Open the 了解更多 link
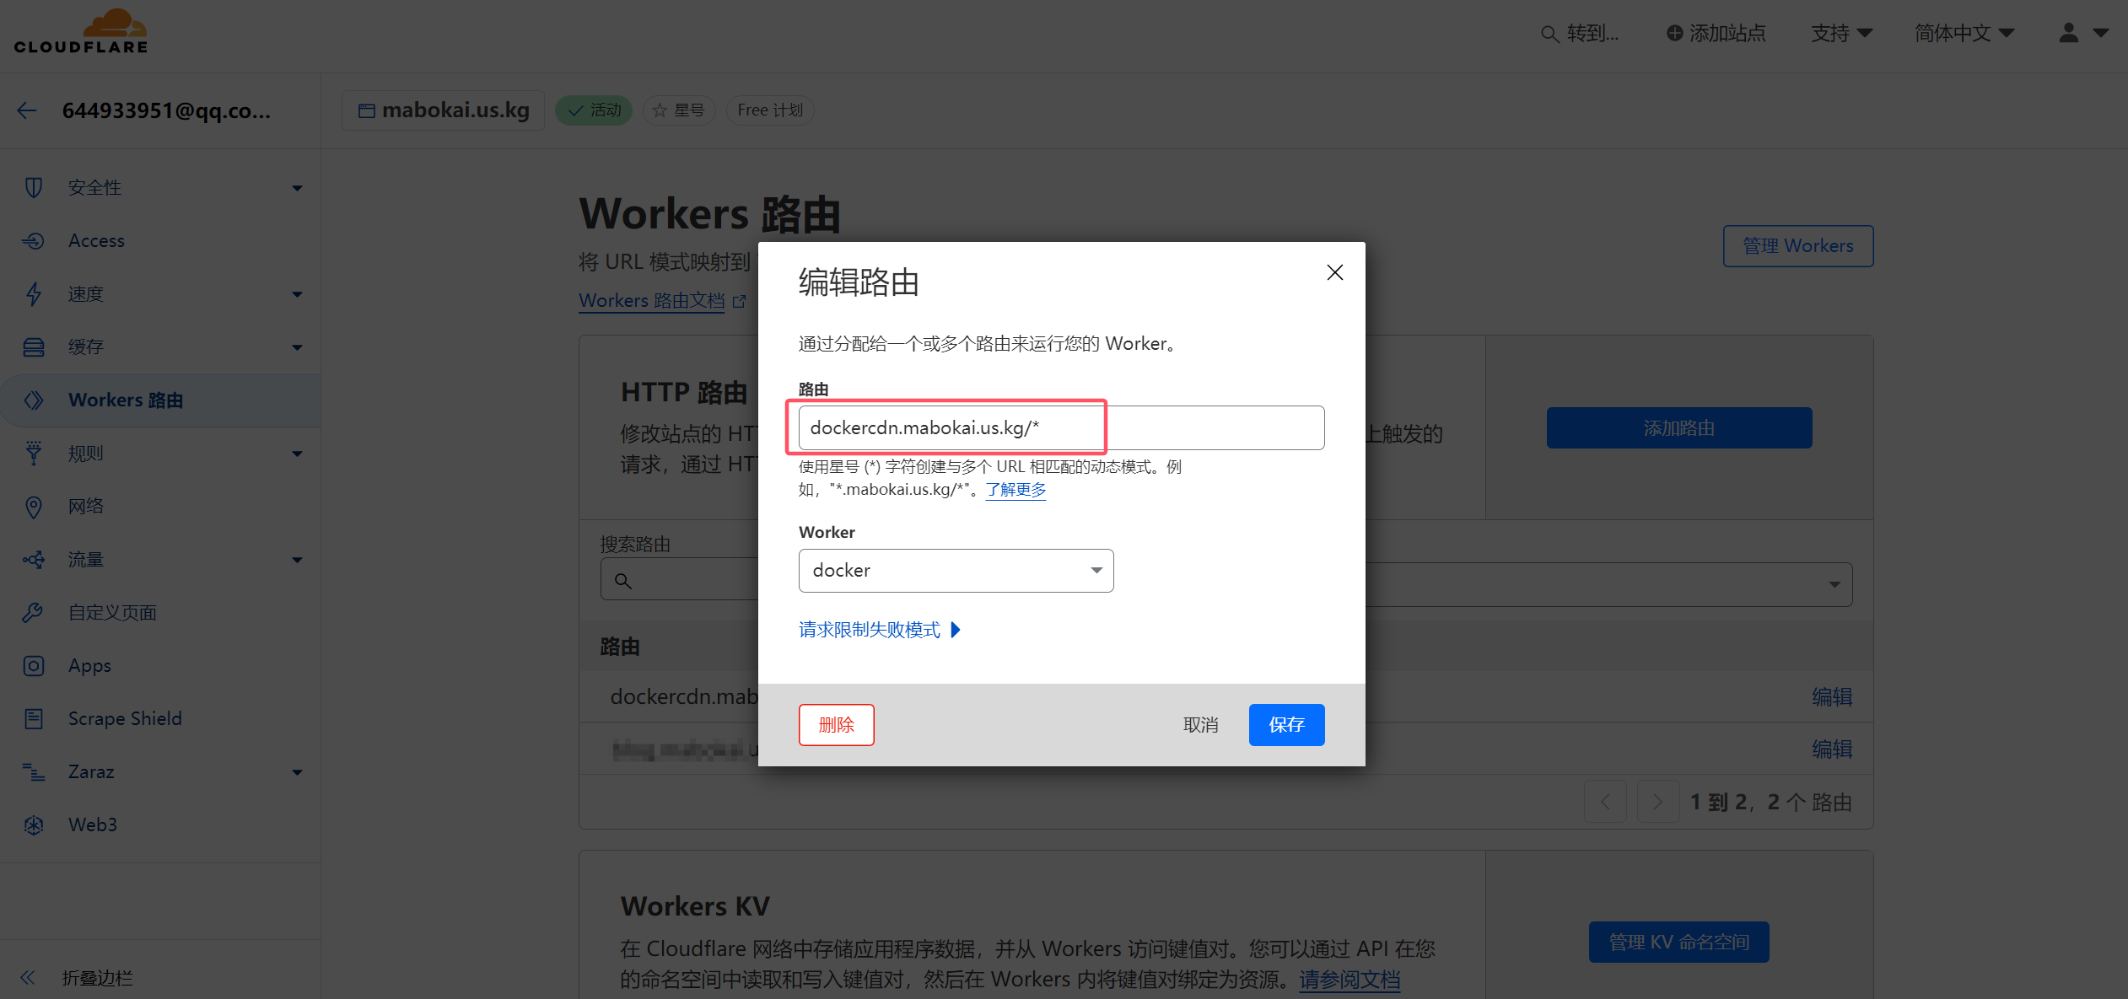This screenshot has height=999, width=2128. point(1015,489)
